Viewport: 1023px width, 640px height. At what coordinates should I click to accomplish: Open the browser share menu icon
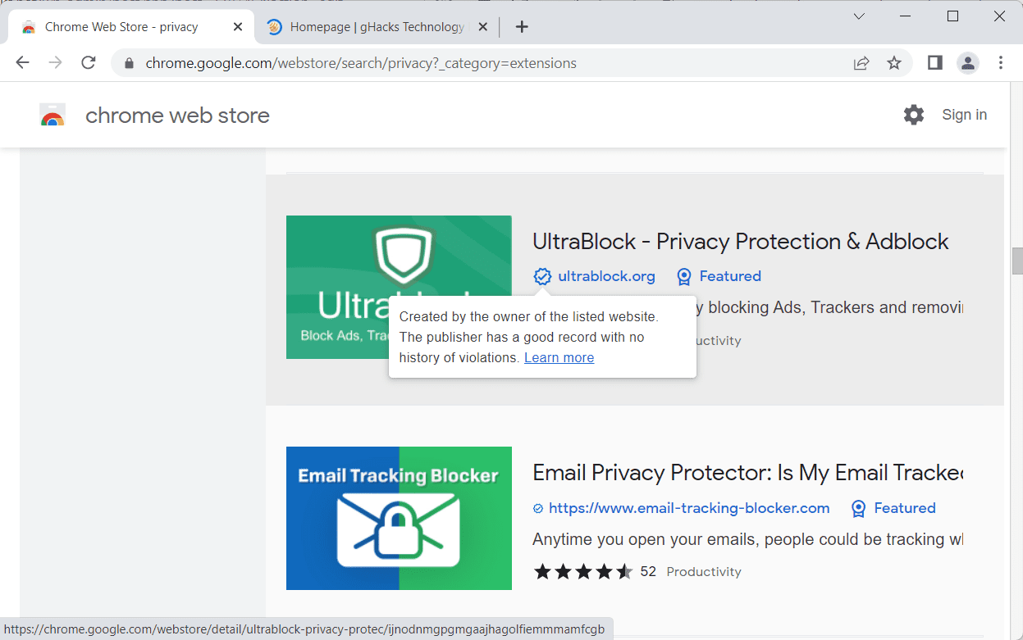click(861, 62)
